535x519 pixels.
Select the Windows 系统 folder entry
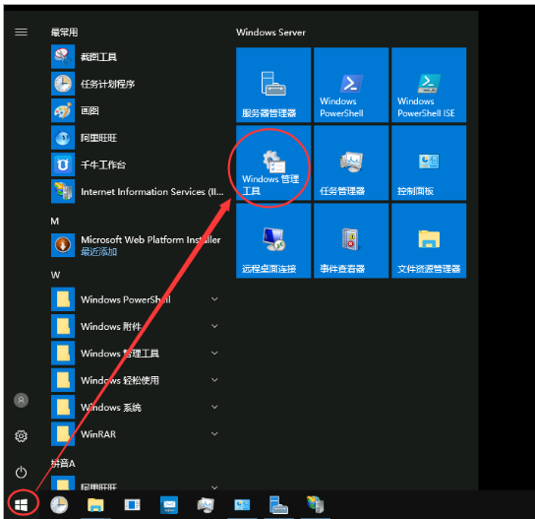click(137, 407)
